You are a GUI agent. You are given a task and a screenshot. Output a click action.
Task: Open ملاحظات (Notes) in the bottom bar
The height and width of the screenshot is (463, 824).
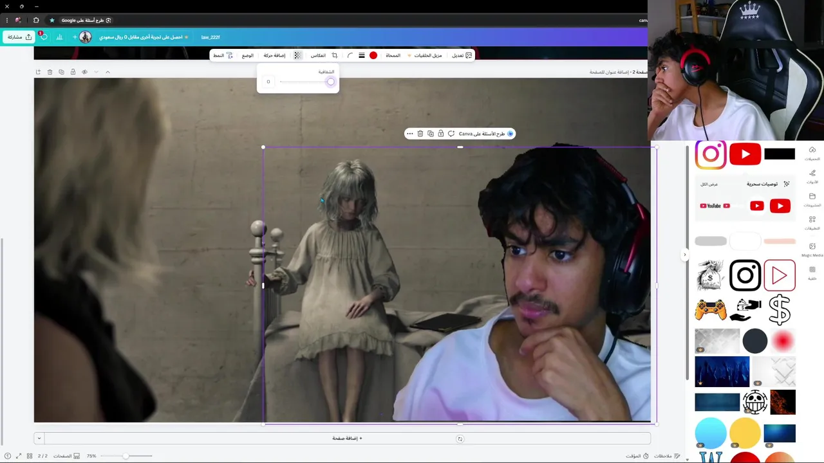(667, 456)
